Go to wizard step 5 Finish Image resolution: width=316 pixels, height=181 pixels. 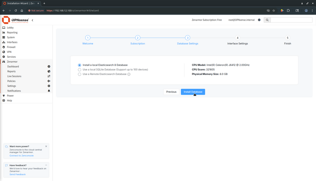(x=288, y=37)
